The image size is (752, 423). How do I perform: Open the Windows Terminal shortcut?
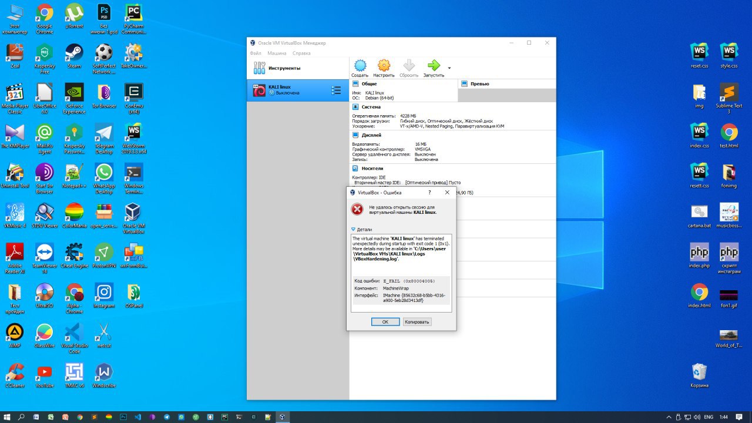[133, 178]
